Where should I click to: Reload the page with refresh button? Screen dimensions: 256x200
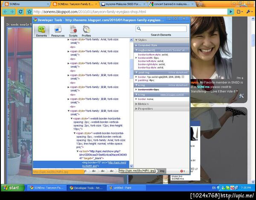click(20, 12)
